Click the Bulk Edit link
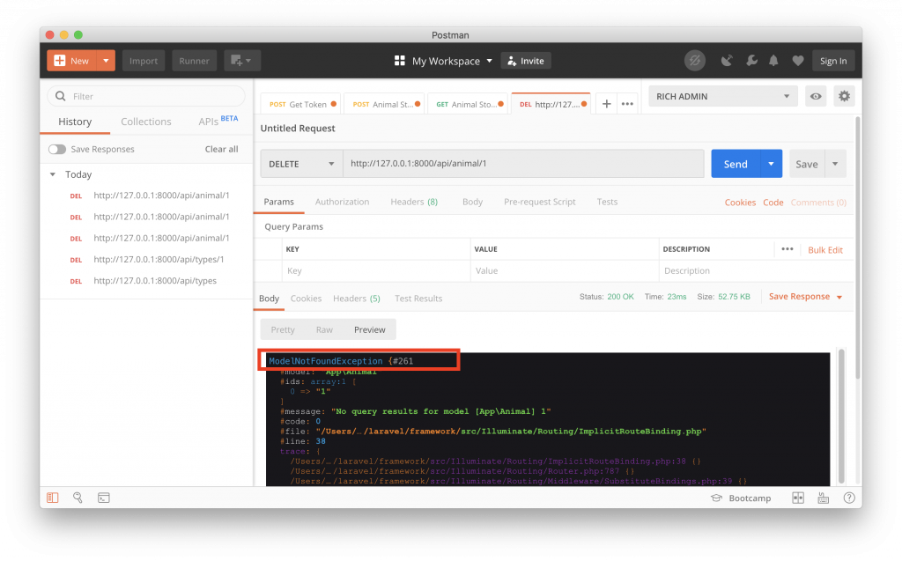902x561 pixels. (824, 250)
